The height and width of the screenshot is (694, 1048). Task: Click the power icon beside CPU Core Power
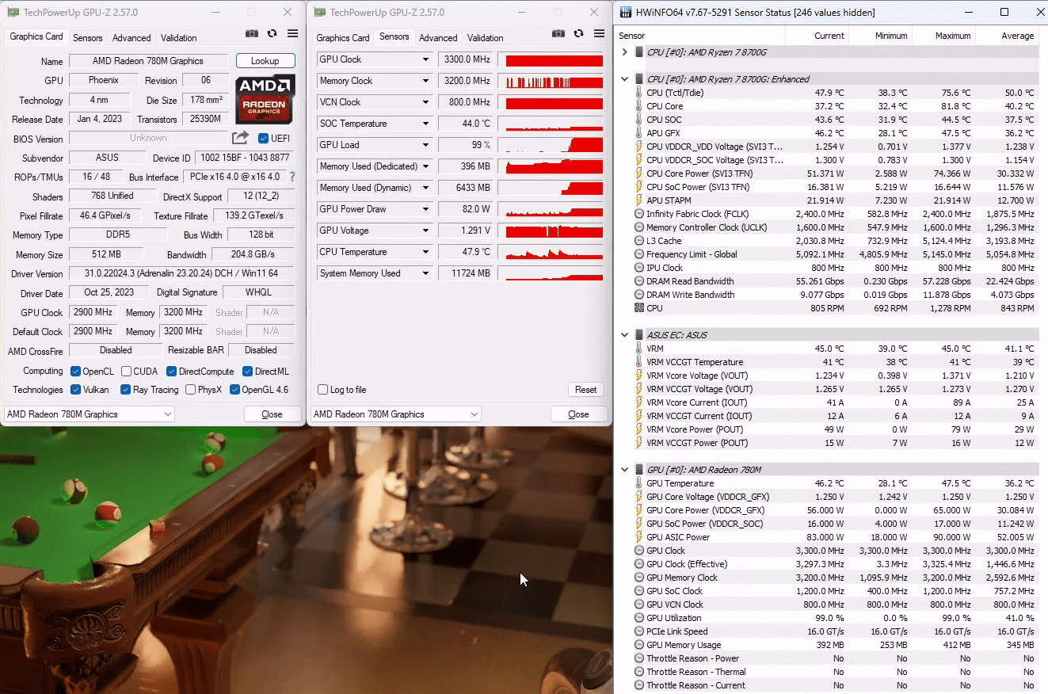coord(638,173)
